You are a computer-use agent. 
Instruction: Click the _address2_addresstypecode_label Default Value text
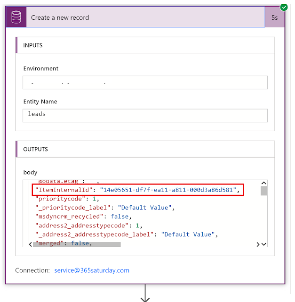click(x=188, y=235)
